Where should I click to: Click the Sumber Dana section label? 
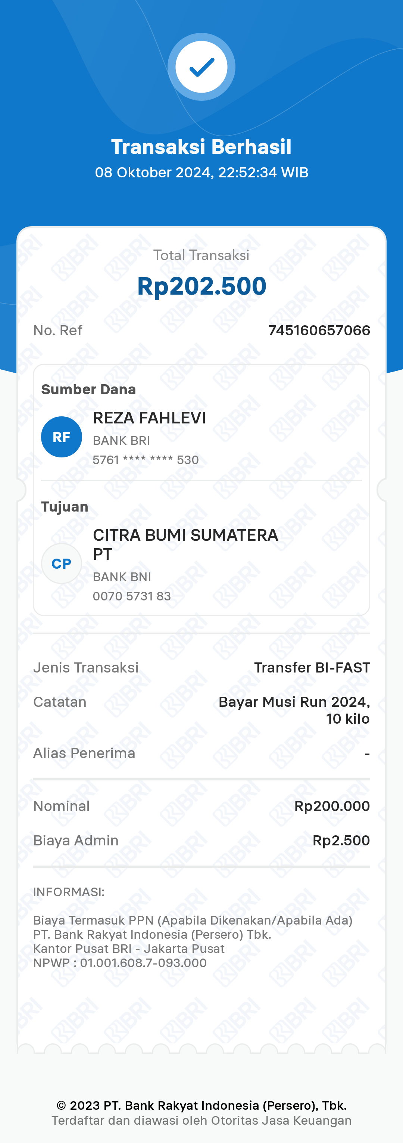click(x=89, y=389)
